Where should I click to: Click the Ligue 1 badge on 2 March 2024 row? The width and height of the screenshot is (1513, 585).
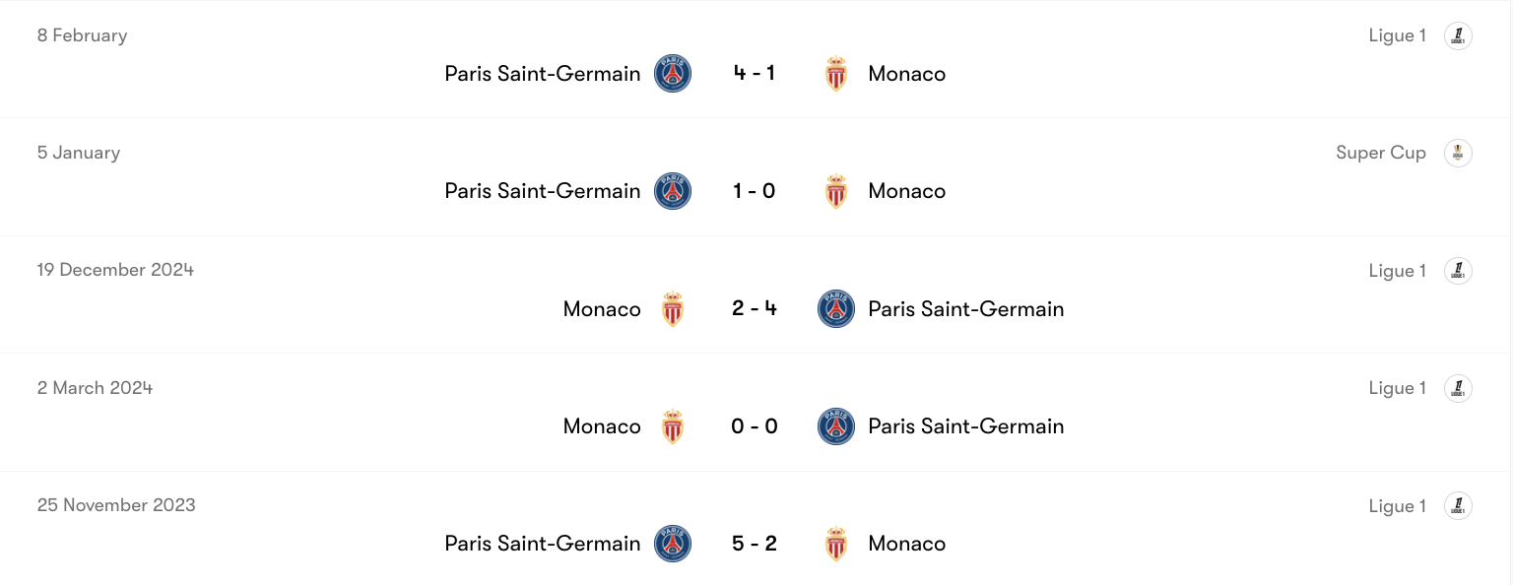(1458, 388)
